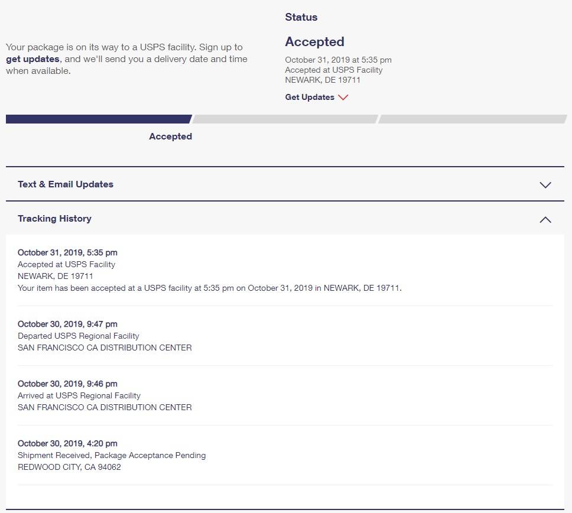Click Departed USPS Regional Facility text
This screenshot has width=572, height=513.
pyautogui.click(x=79, y=336)
